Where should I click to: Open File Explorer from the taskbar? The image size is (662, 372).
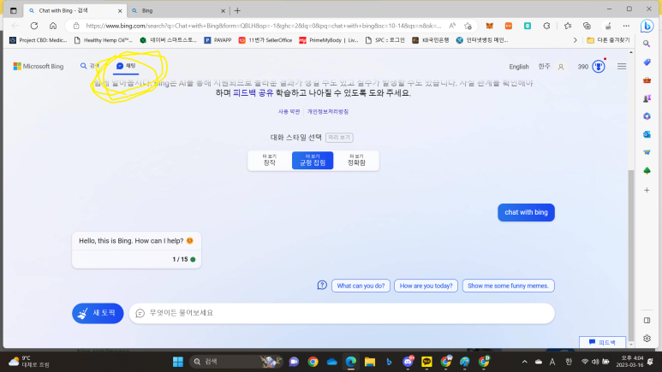coord(370,362)
